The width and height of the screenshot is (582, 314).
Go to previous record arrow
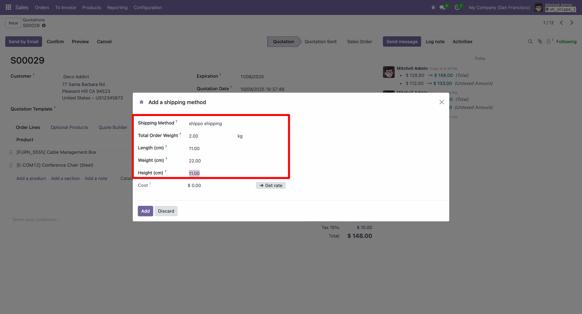[561, 23]
